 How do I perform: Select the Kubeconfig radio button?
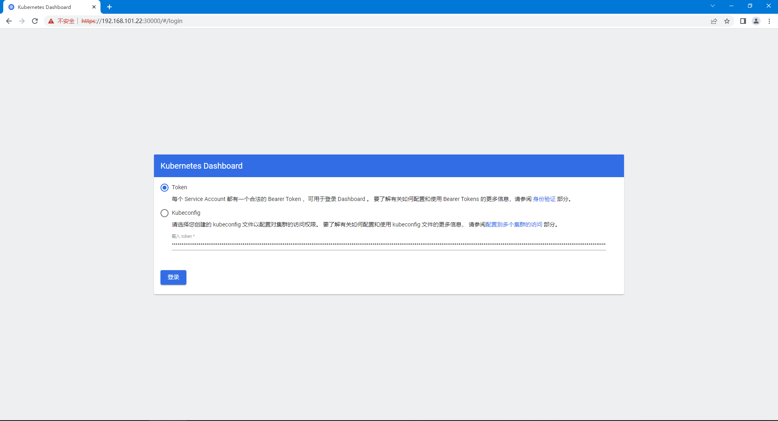click(165, 213)
